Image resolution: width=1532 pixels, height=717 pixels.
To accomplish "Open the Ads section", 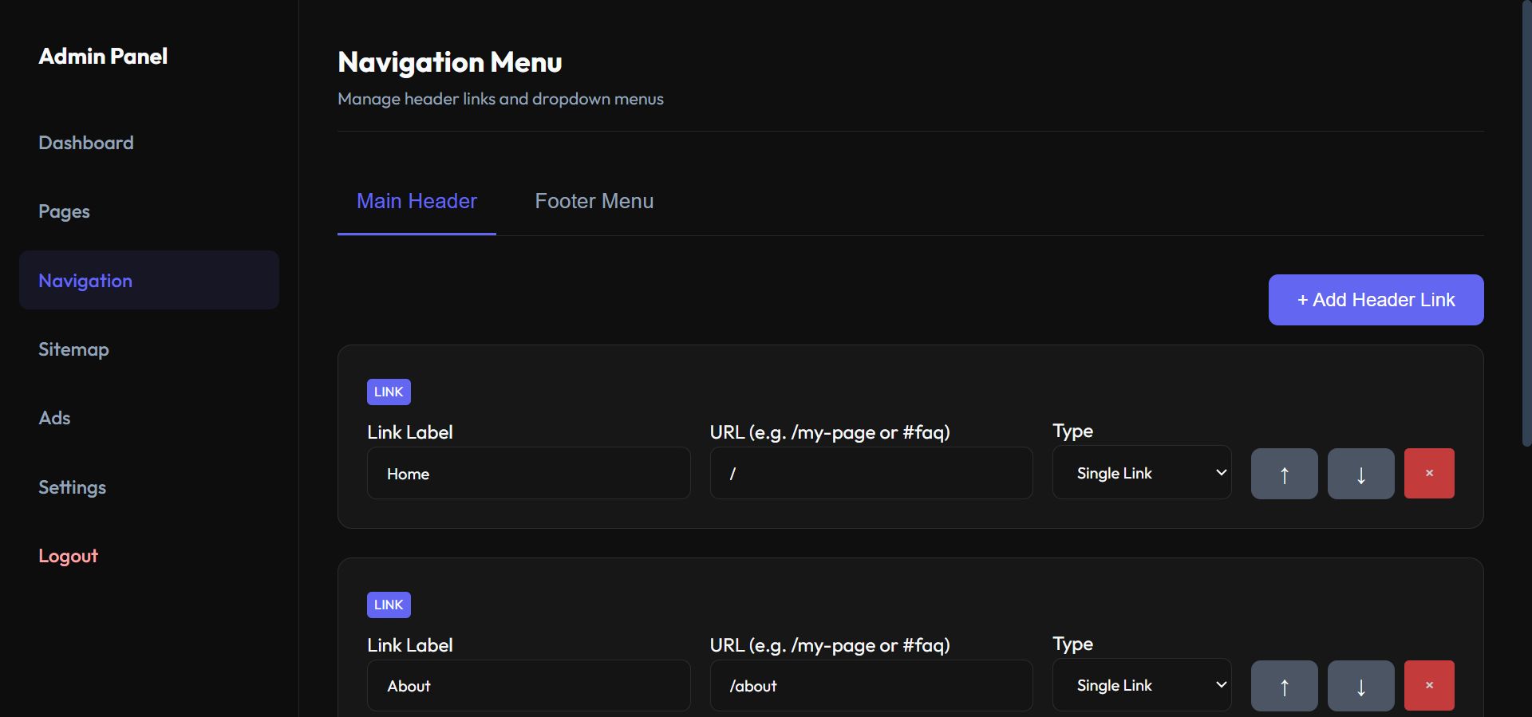I will [55, 418].
